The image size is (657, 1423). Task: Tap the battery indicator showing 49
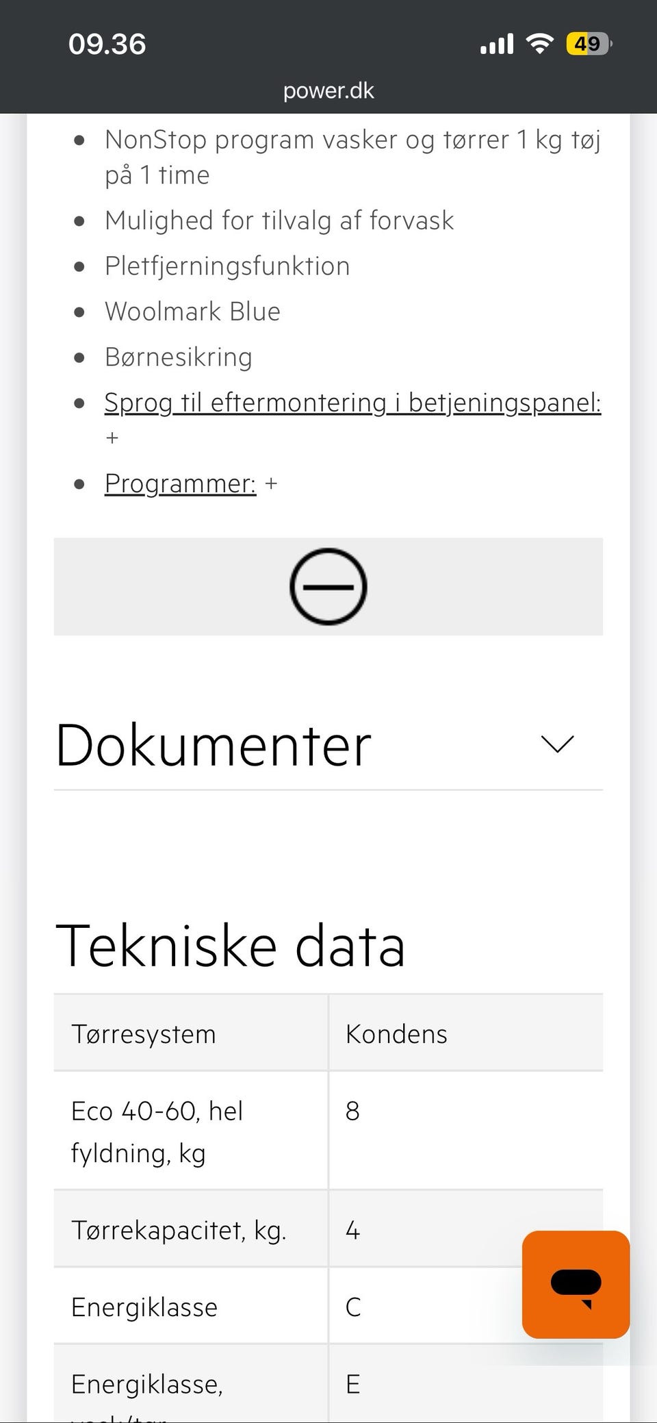click(x=588, y=44)
